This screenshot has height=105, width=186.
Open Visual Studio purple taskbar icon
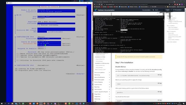click(x=80, y=104)
